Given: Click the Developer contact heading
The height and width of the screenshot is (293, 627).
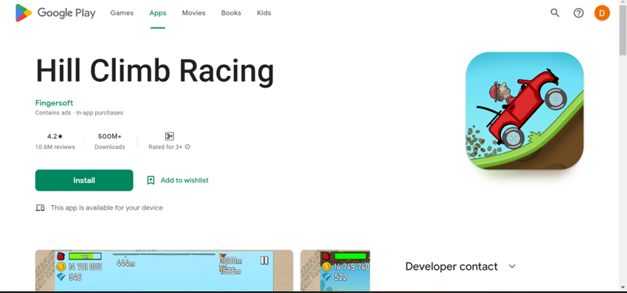Looking at the screenshot, I should point(452,266).
